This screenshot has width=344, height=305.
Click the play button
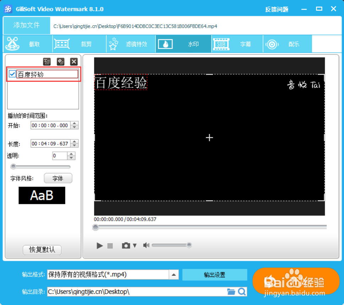[x=100, y=245]
